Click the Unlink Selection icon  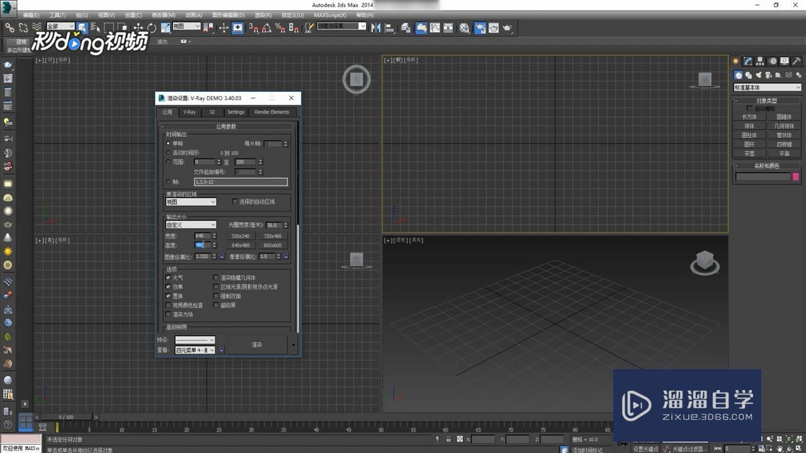[x=23, y=28]
